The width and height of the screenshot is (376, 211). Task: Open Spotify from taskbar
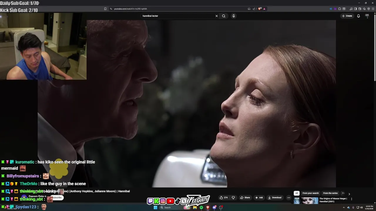[201, 207]
